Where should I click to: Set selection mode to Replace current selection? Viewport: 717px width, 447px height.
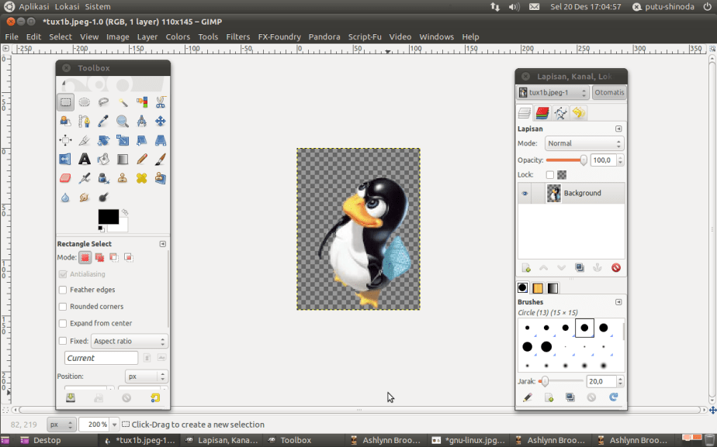85,257
